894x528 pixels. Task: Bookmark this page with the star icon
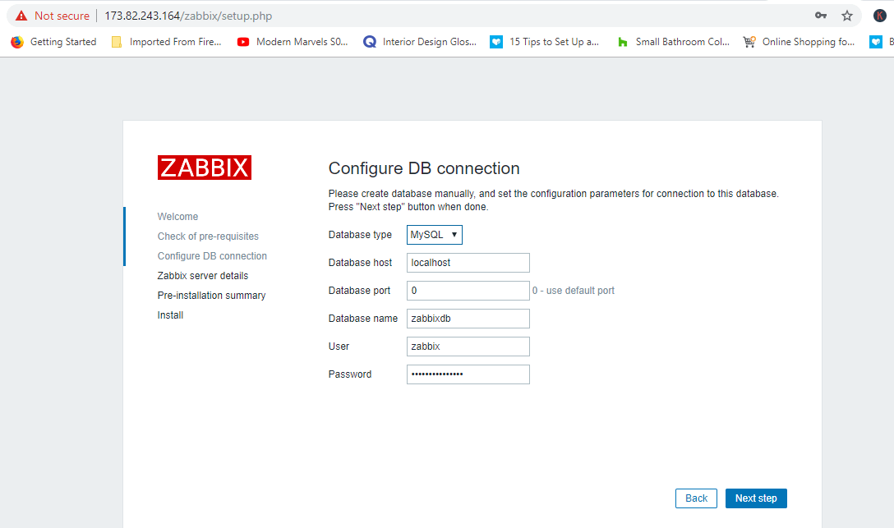point(847,16)
